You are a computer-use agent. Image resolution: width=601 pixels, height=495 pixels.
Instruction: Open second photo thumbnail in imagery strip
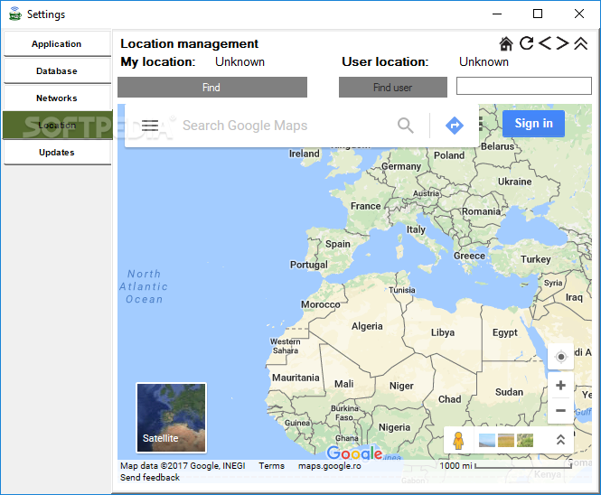pyautogui.click(x=506, y=440)
